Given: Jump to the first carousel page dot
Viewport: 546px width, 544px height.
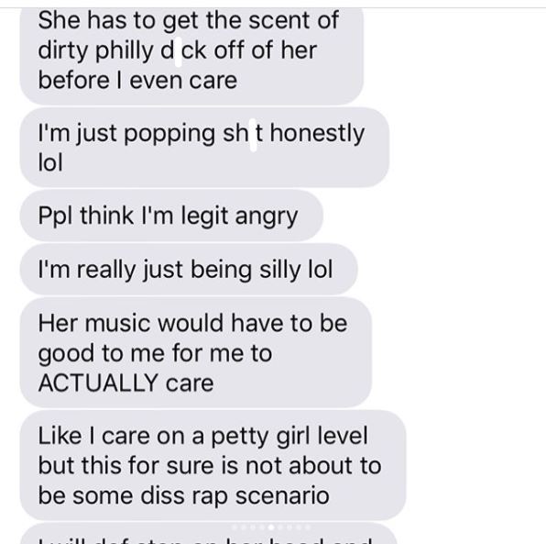Looking at the screenshot, I should coord(234,527).
